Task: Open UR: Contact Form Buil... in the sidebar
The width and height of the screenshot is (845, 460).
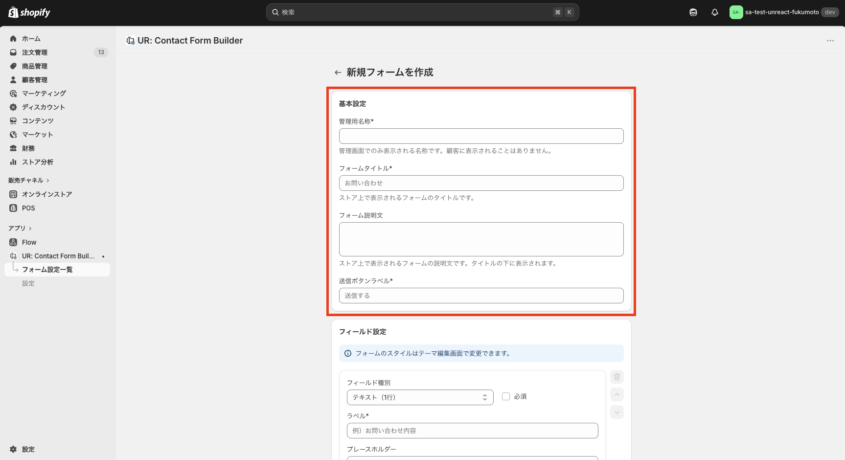Action: [57, 256]
